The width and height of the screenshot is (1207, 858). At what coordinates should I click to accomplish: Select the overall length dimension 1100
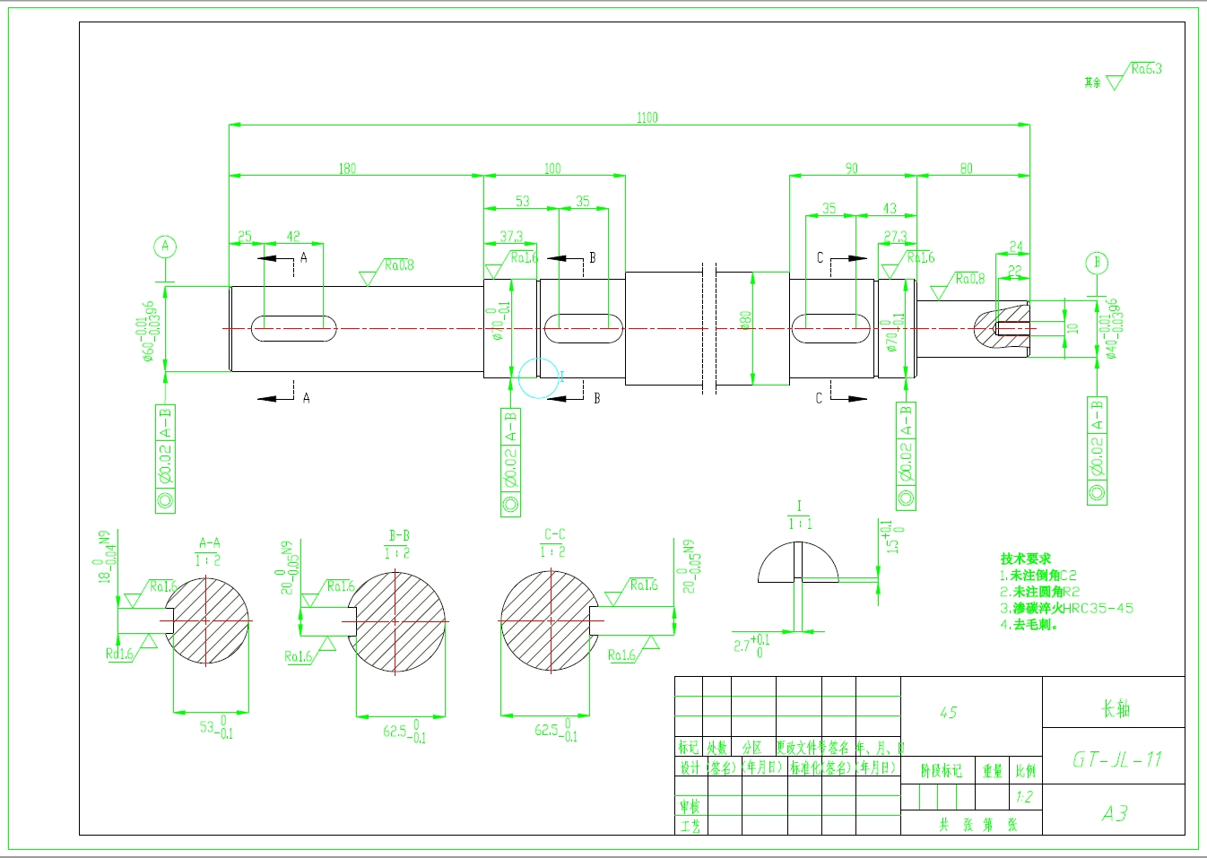(647, 117)
